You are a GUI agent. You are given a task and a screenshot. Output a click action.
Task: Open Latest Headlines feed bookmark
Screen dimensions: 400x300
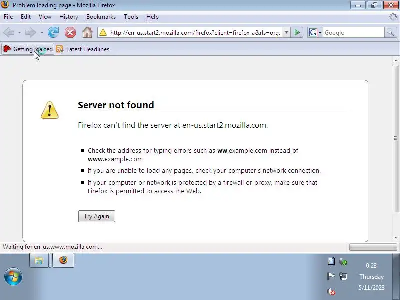(83, 49)
